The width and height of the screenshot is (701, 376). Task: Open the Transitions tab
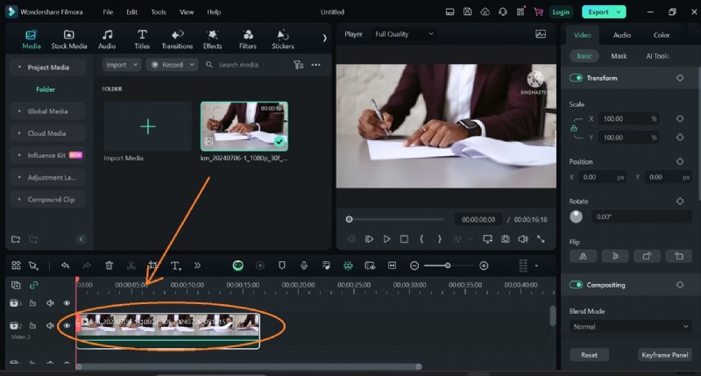click(177, 39)
